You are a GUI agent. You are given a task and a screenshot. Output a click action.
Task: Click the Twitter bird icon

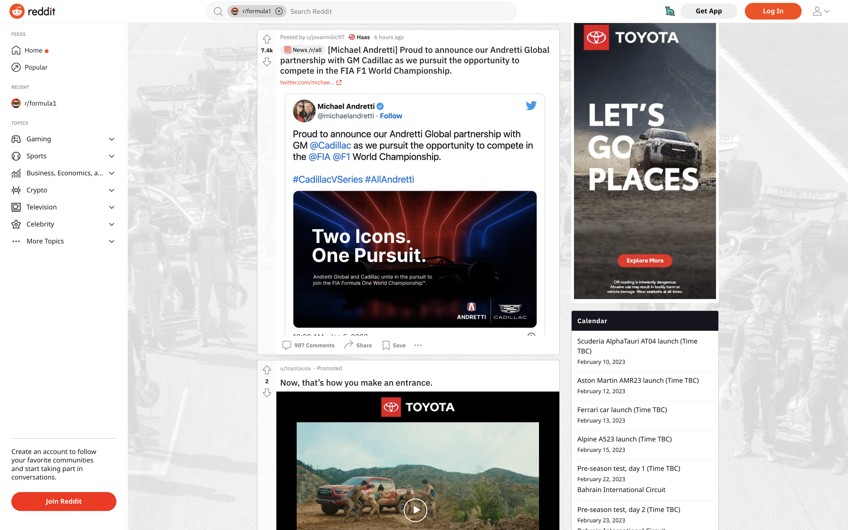point(531,105)
